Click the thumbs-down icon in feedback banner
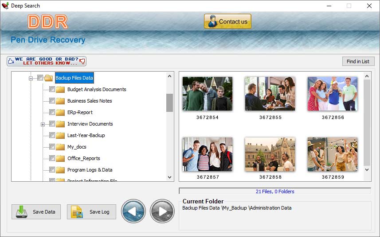This screenshot has height=237, width=380. 82,61
